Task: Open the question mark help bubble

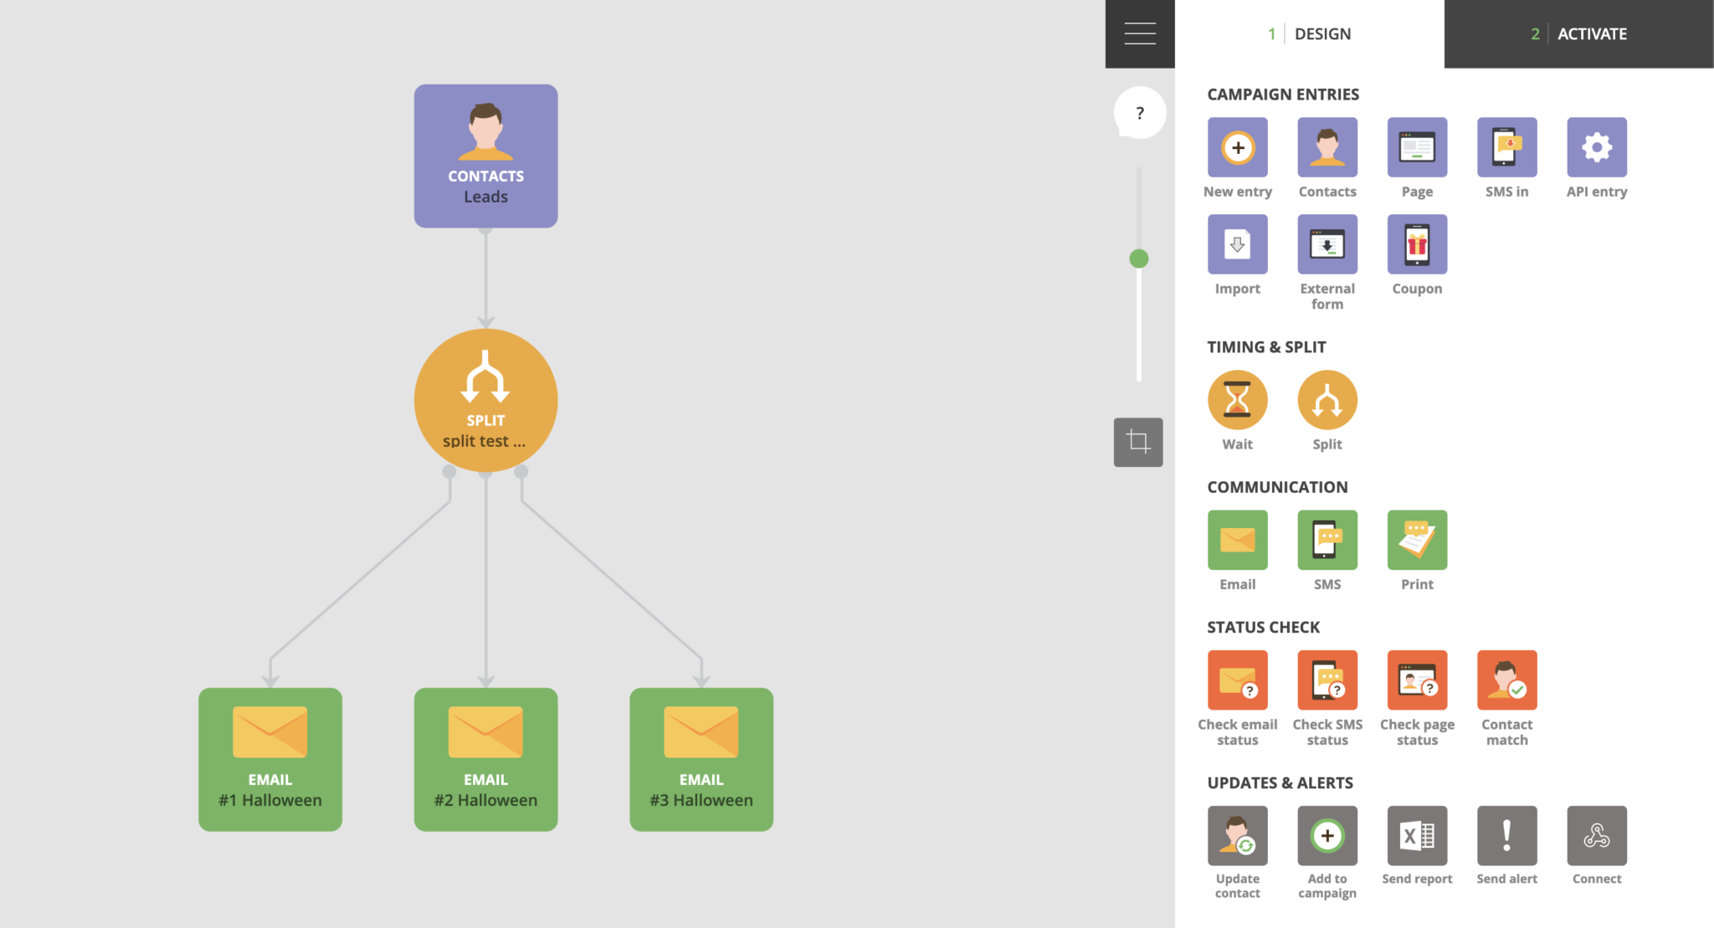Action: [x=1140, y=113]
